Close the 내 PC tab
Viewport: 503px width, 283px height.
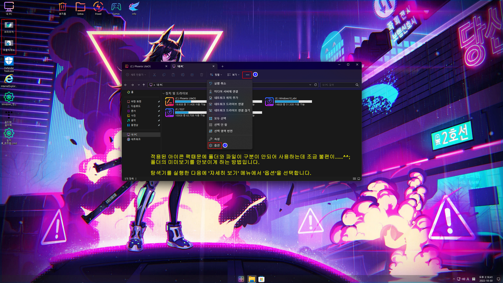click(213, 66)
